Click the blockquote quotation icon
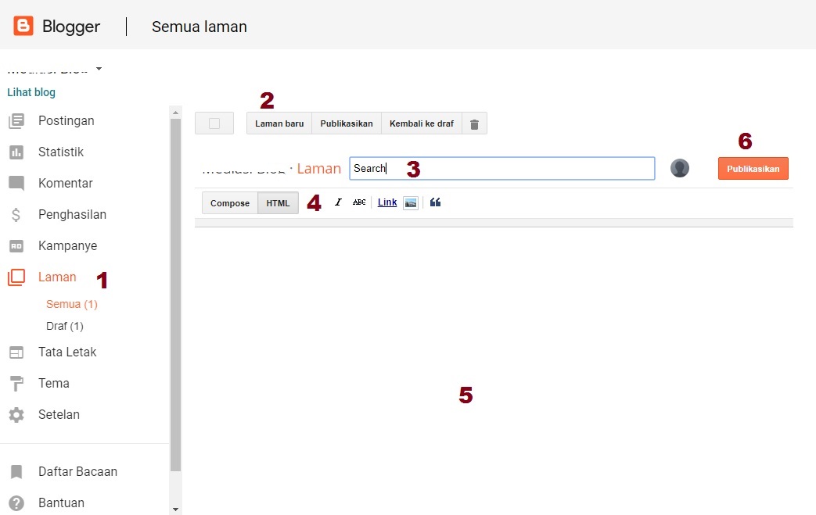Image resolution: width=816 pixels, height=515 pixels. (436, 202)
